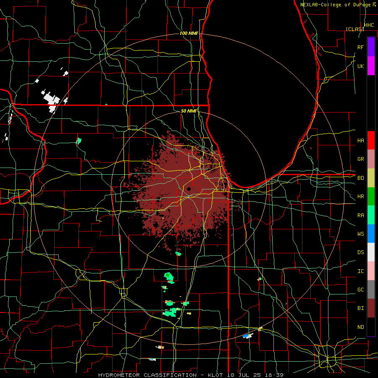This screenshot has width=378, height=378.
Task: Click the light green RA rain swatch
Action: click(371, 215)
